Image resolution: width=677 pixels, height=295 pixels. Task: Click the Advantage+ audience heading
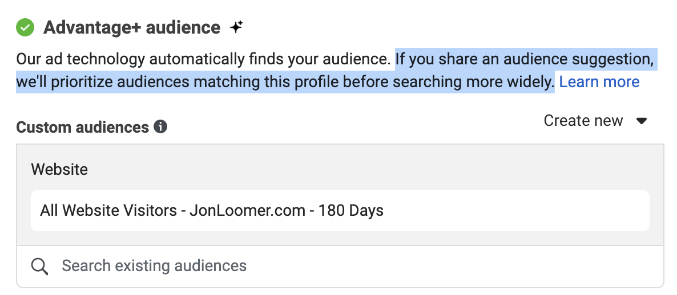coord(132,27)
